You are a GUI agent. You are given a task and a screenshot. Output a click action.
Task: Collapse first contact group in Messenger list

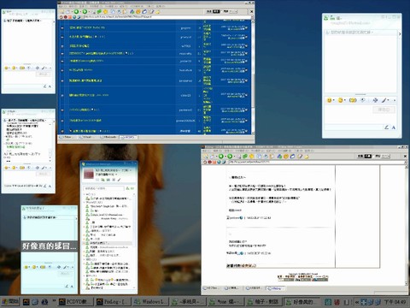pyautogui.click(x=85, y=194)
